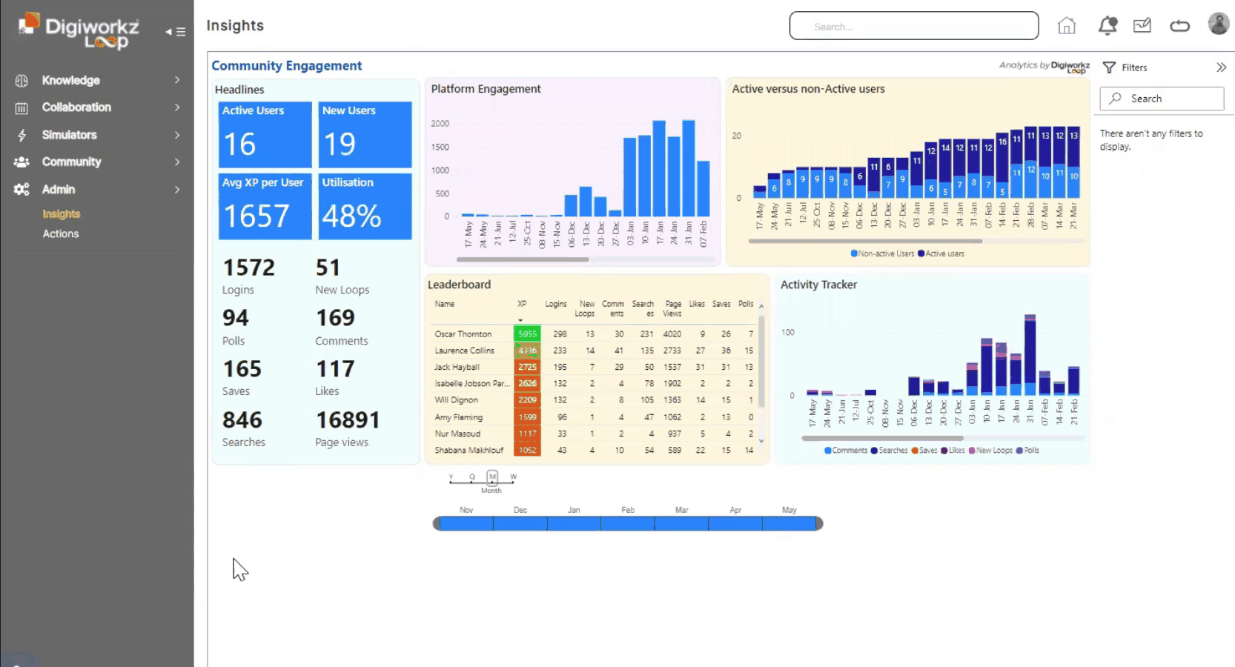Expand the Collaboration menu chevron
The height and width of the screenshot is (667, 1235).
pos(177,107)
